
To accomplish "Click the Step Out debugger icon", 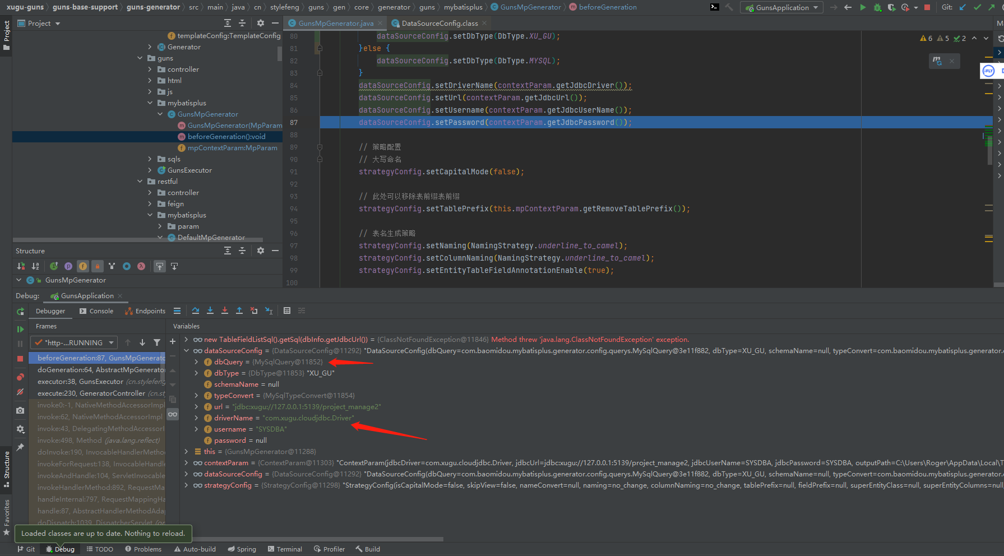I will 239,311.
